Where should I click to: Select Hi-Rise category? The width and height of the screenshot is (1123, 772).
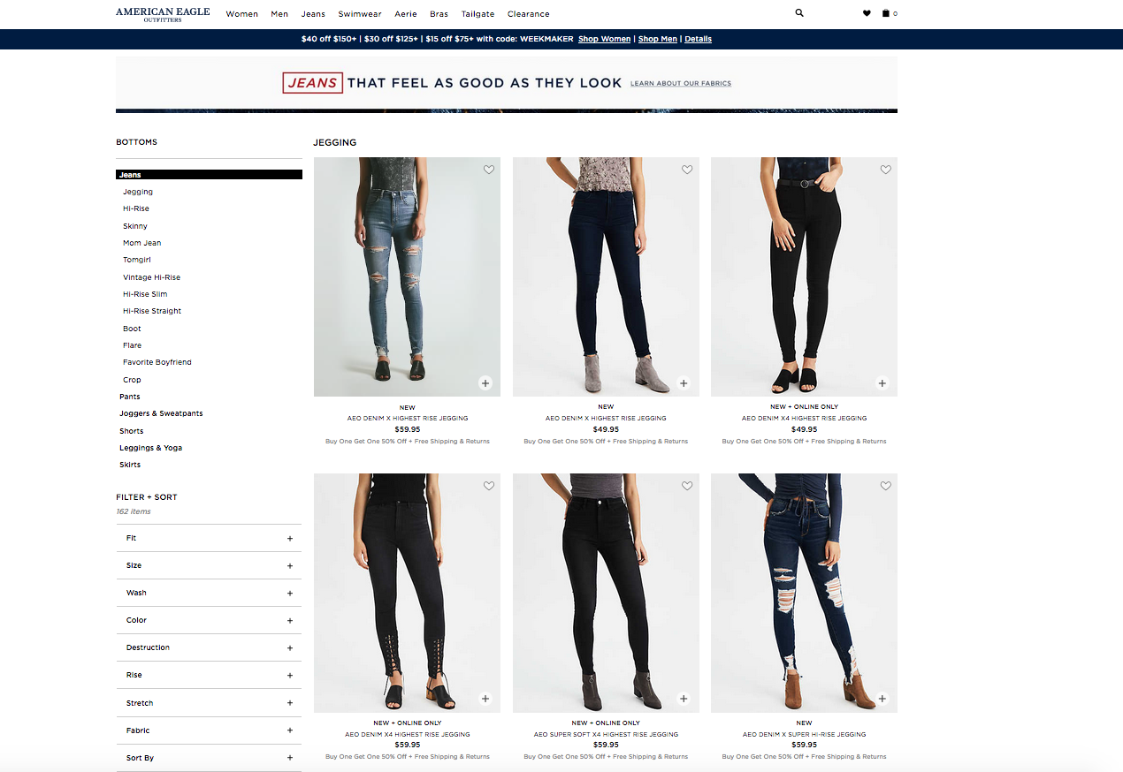point(136,208)
